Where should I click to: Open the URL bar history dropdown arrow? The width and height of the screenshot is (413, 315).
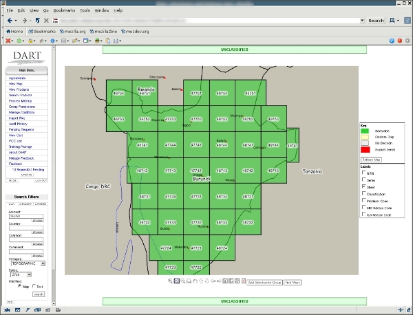click(362, 21)
